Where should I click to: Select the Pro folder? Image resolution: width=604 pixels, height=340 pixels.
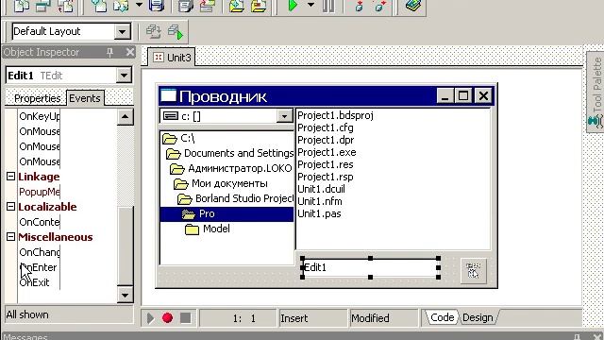(226, 214)
